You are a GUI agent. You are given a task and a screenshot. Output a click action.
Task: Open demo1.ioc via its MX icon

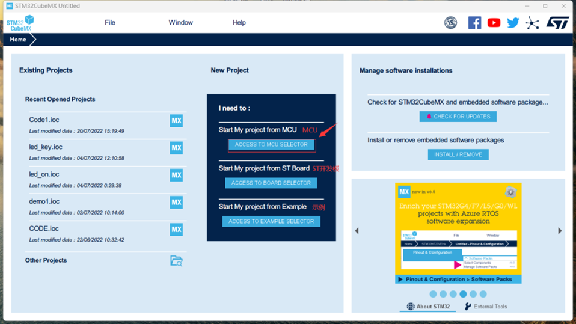tap(176, 202)
